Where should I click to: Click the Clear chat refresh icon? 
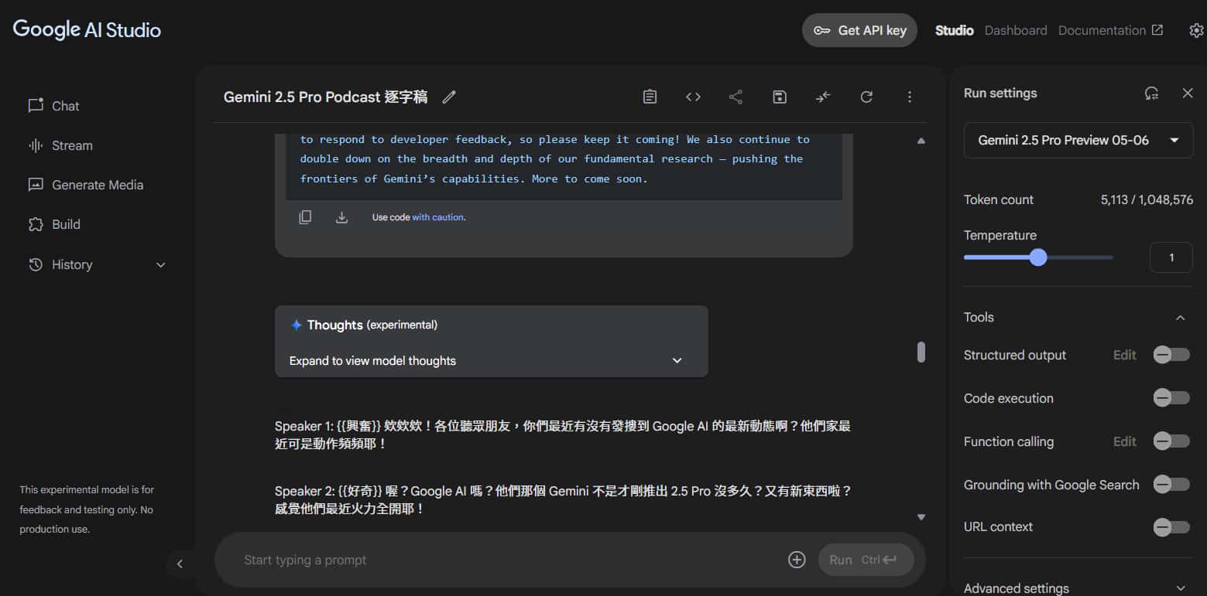(866, 97)
